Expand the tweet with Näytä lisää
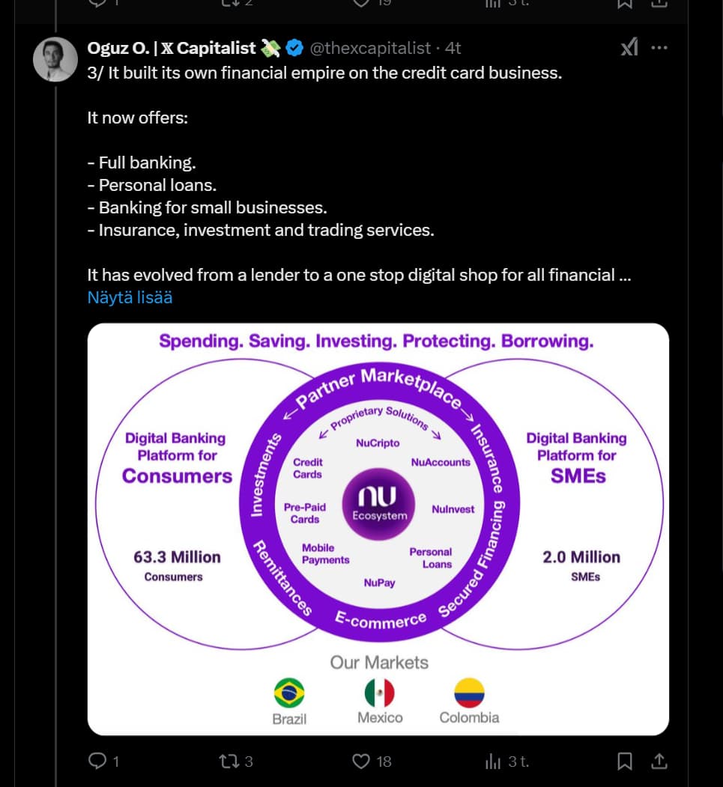This screenshot has height=787, width=723. point(130,297)
